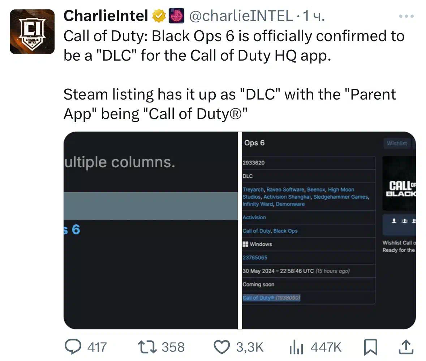The image size is (426, 361).
Task: Click the Activision publisher link
Action: pos(254,217)
